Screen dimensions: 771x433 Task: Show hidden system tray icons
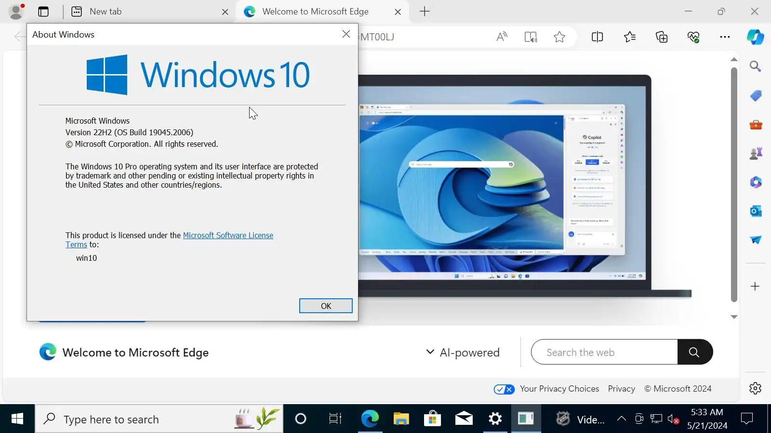click(622, 419)
